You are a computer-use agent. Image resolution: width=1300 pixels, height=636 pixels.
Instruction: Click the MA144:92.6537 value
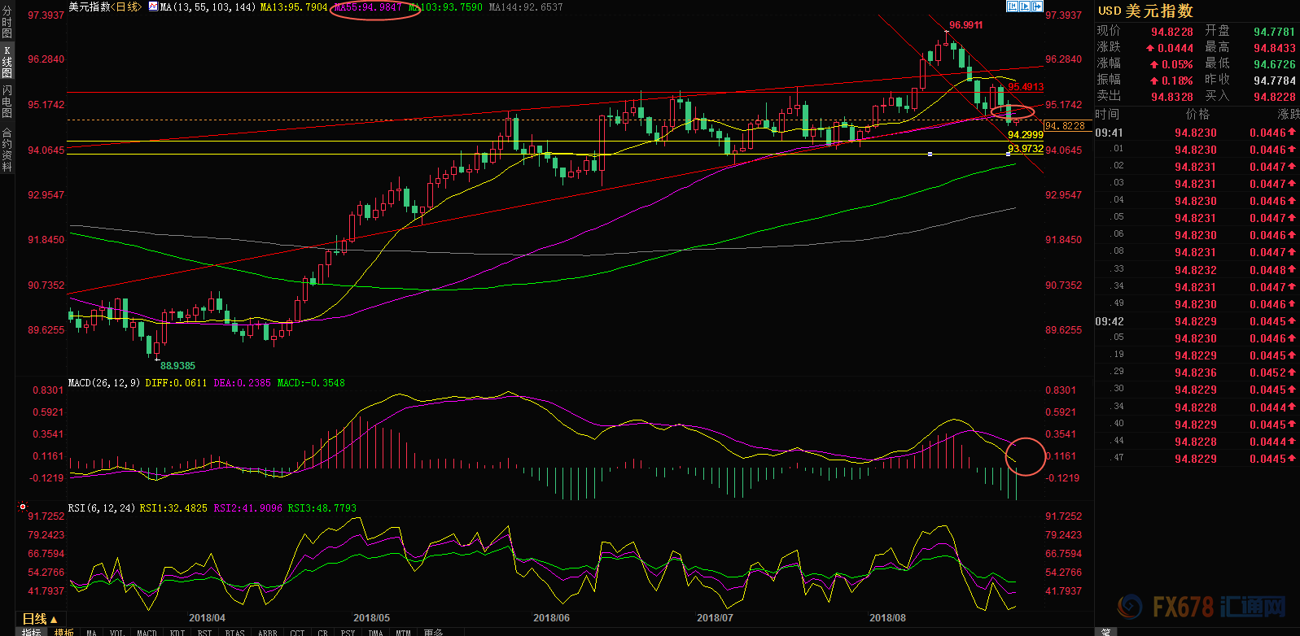click(x=526, y=7)
